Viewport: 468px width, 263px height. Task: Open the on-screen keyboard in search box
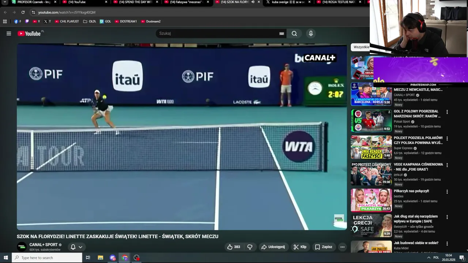point(282,34)
